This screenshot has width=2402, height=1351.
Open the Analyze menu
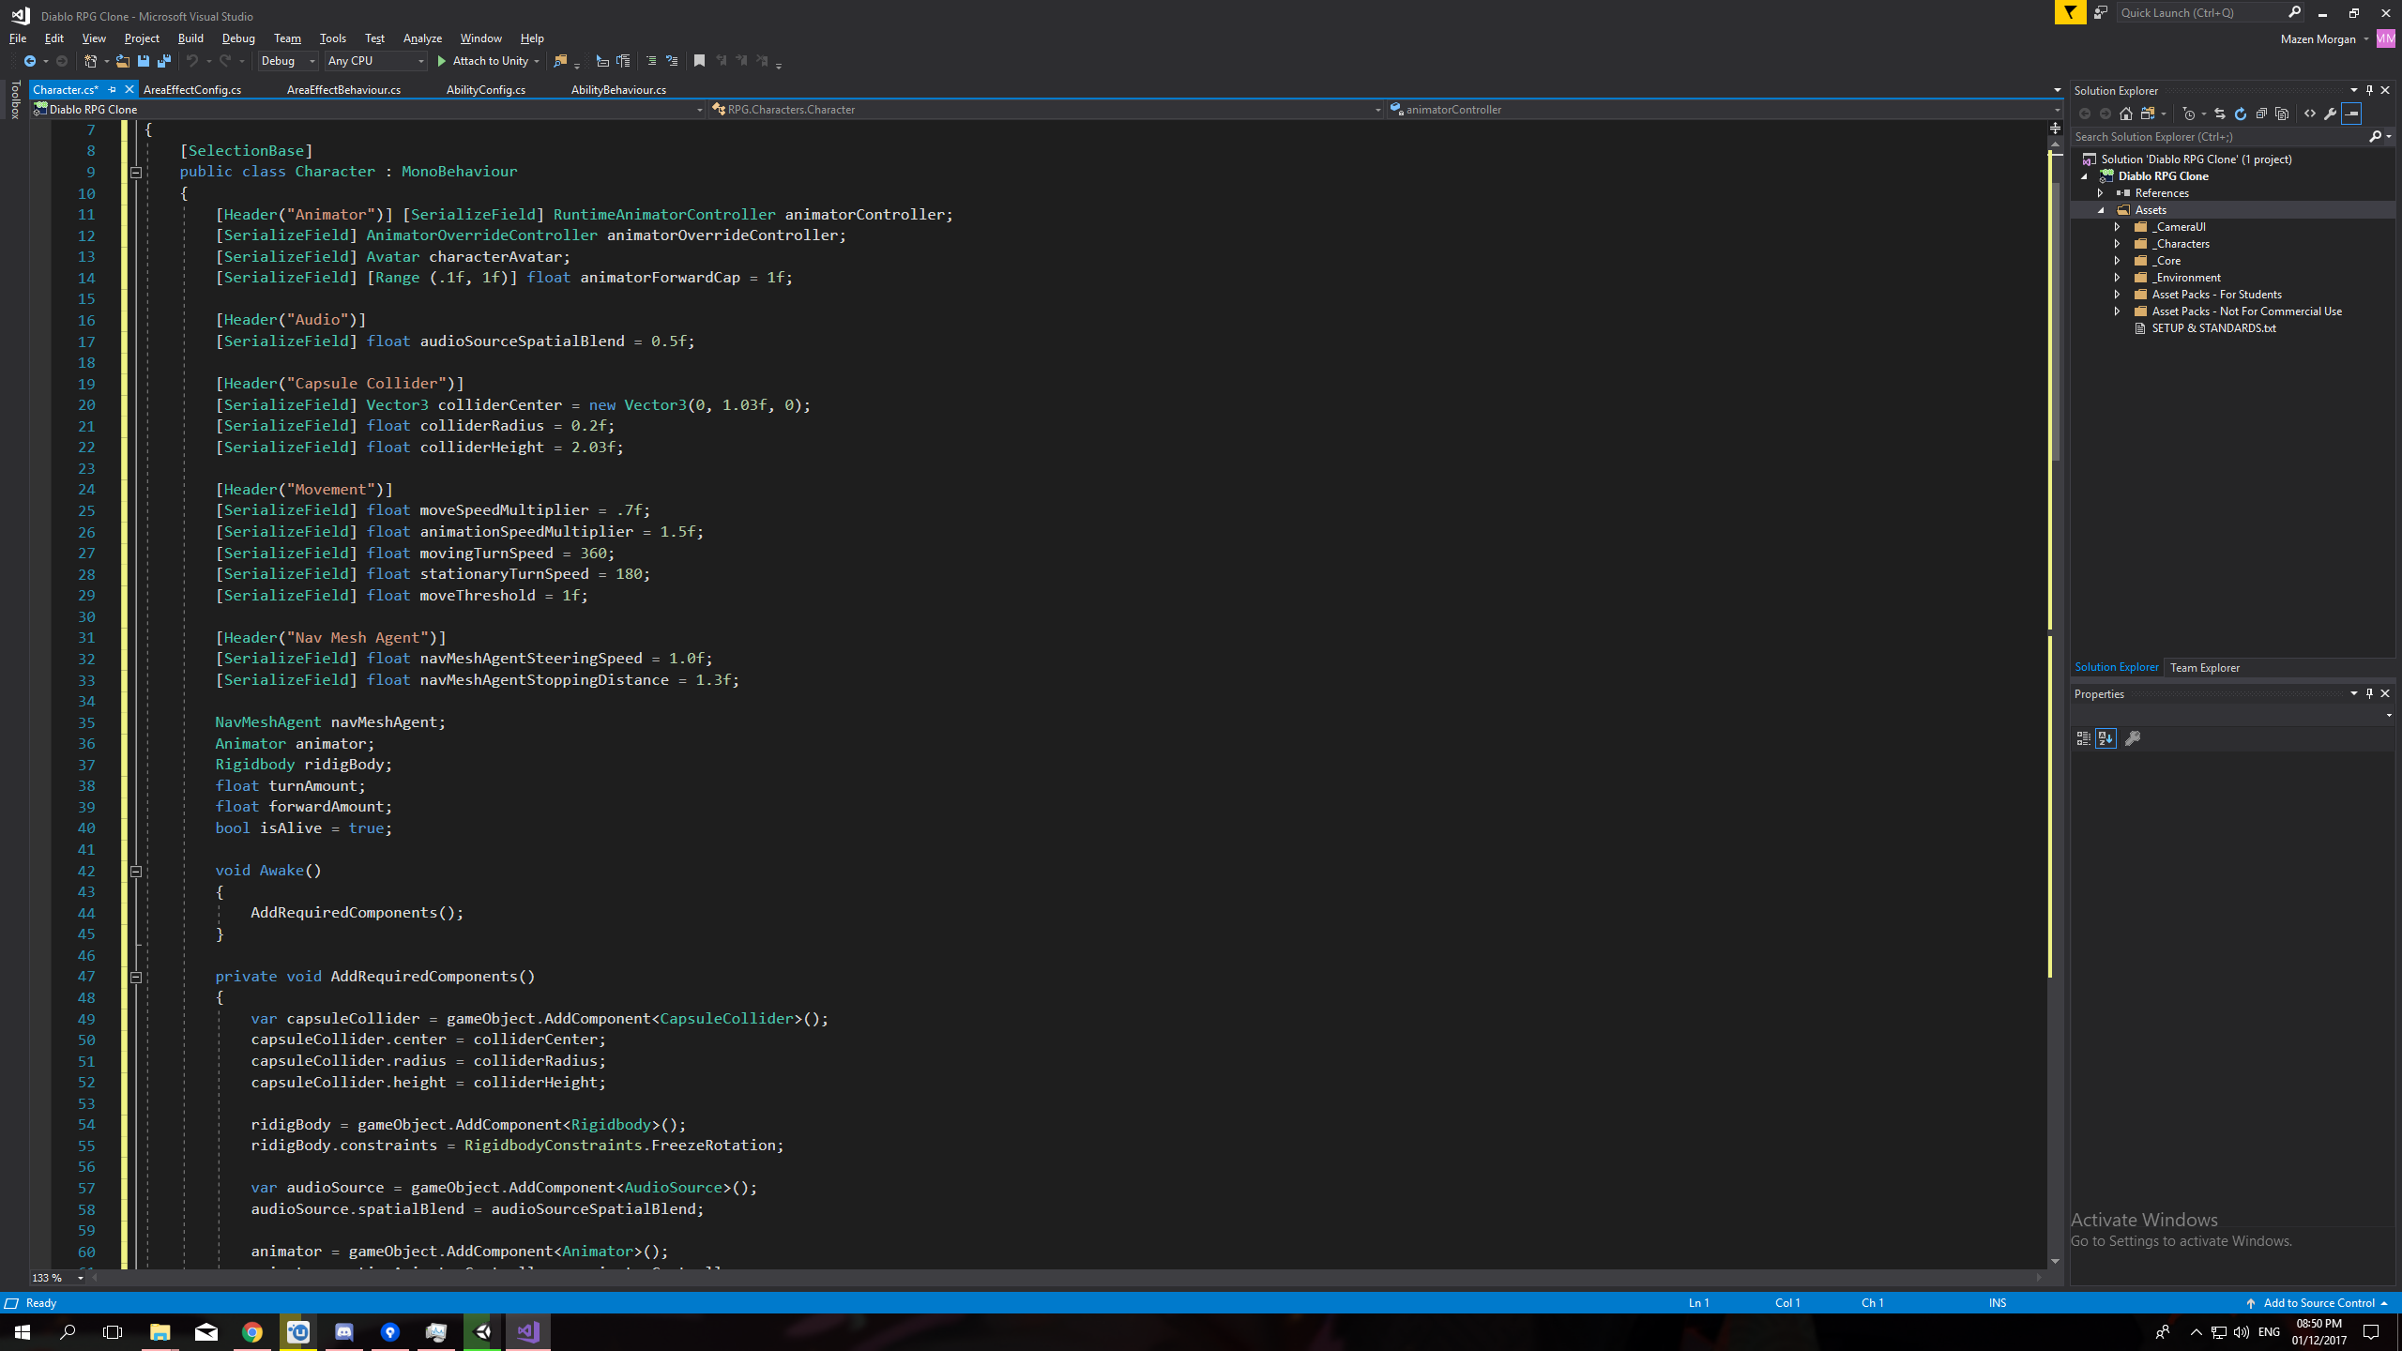pos(422,38)
